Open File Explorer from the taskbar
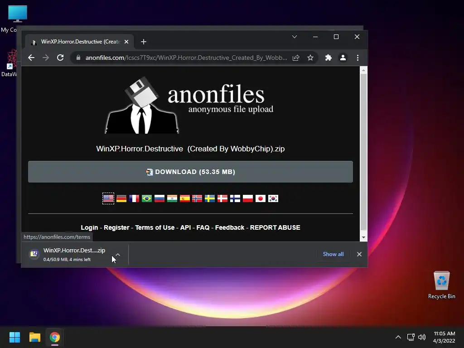464x348 pixels. pos(34,337)
